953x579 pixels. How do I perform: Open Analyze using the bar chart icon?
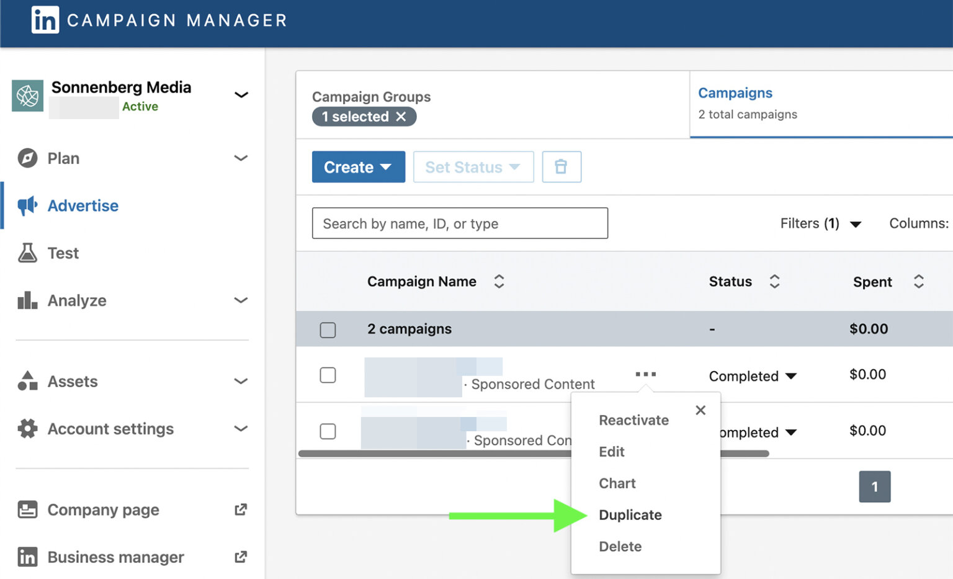coord(27,300)
